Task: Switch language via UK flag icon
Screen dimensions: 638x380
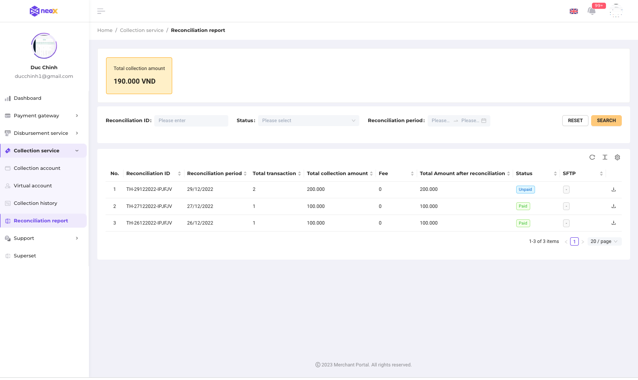Action: [x=574, y=11]
